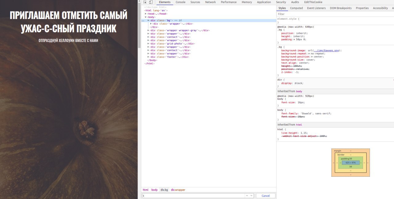Collapse the div class bg node

(x=148, y=20)
